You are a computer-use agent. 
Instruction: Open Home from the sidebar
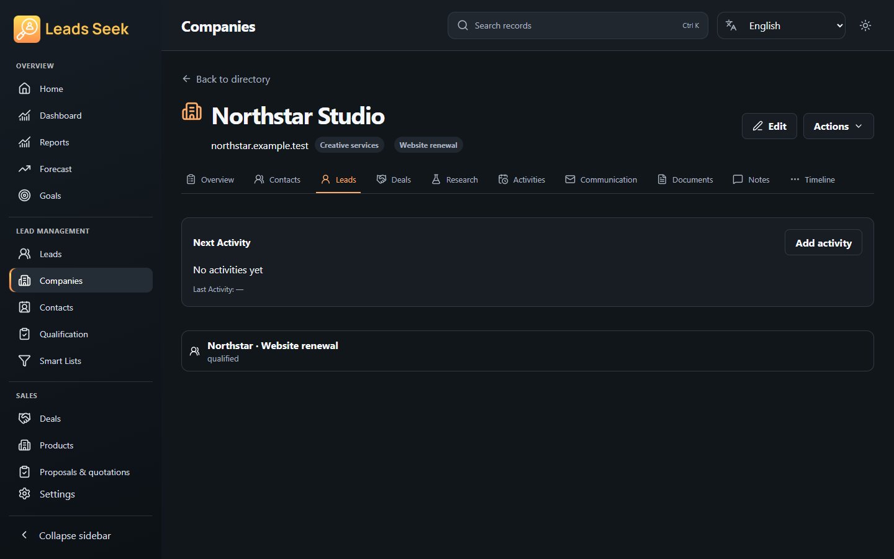tap(81, 89)
